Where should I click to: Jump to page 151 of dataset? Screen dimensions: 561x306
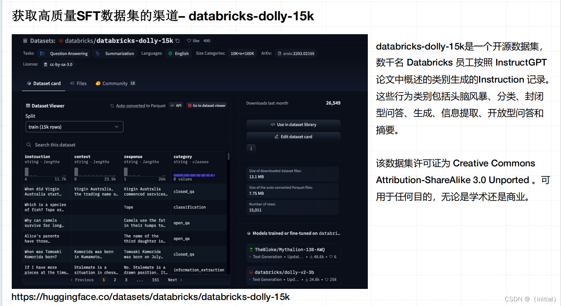coord(155,280)
